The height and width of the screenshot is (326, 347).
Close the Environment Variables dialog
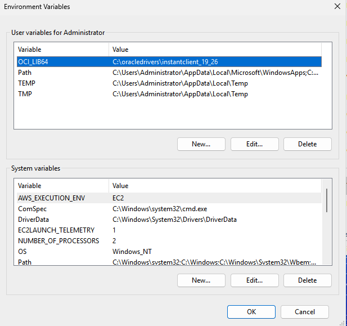(x=337, y=7)
